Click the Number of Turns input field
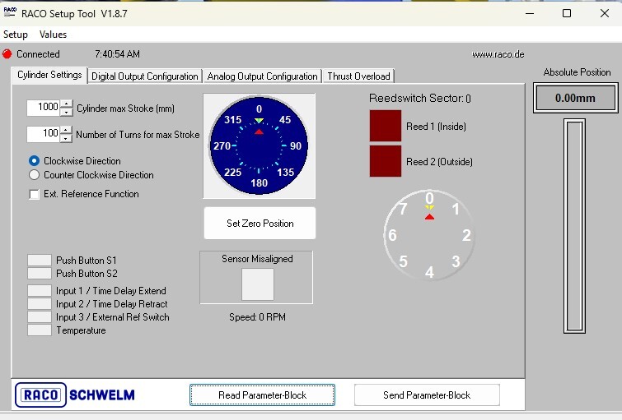 point(43,134)
